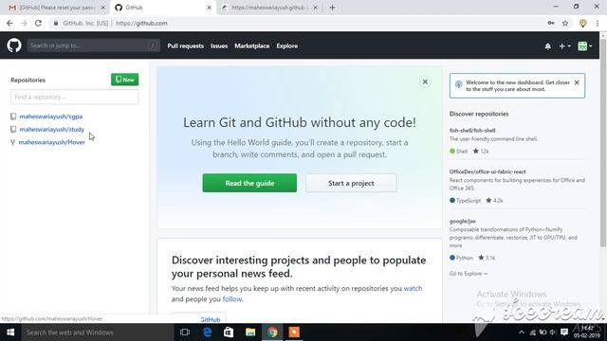Open maheswariayush/Hover repository
The image size is (607, 341).
(x=51, y=142)
